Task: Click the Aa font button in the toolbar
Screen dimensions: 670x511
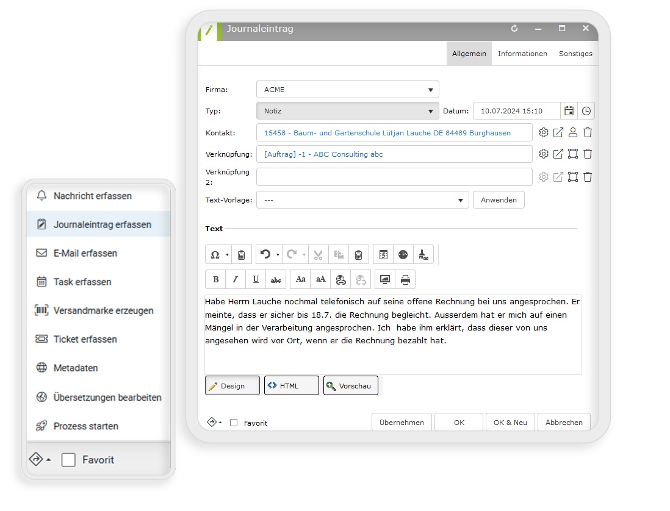Action: [300, 279]
